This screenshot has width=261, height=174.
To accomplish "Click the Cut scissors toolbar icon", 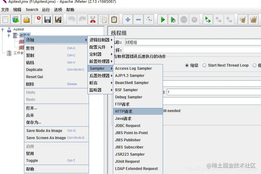I will click(x=93, y=20).
